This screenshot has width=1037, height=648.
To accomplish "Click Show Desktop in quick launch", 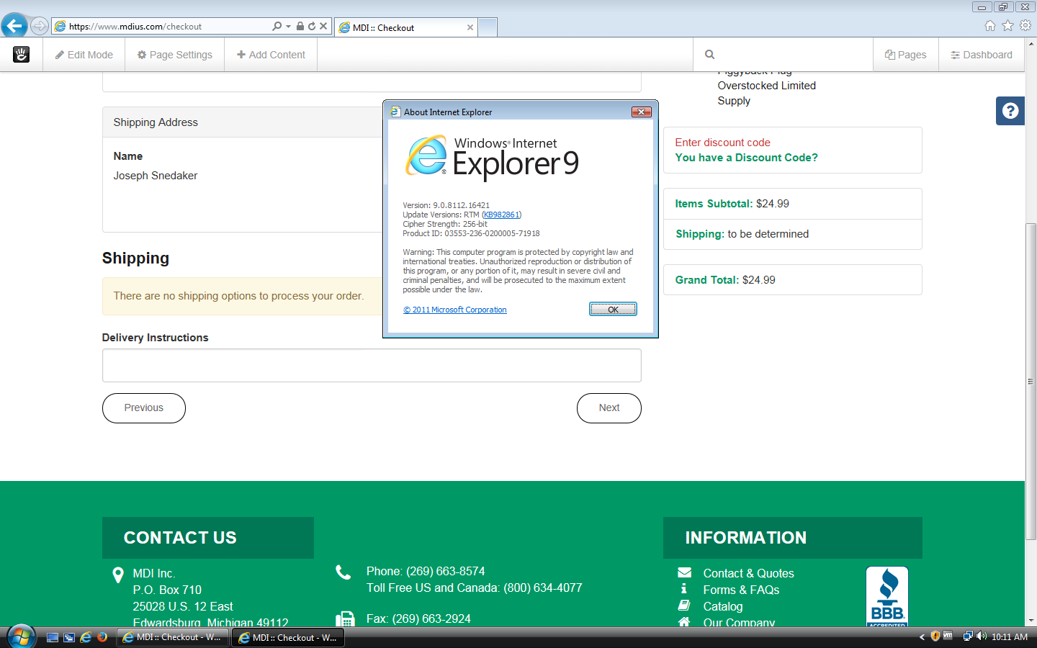I will 53,637.
